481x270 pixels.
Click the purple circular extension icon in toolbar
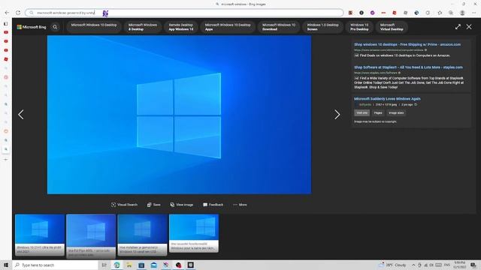tap(373, 13)
